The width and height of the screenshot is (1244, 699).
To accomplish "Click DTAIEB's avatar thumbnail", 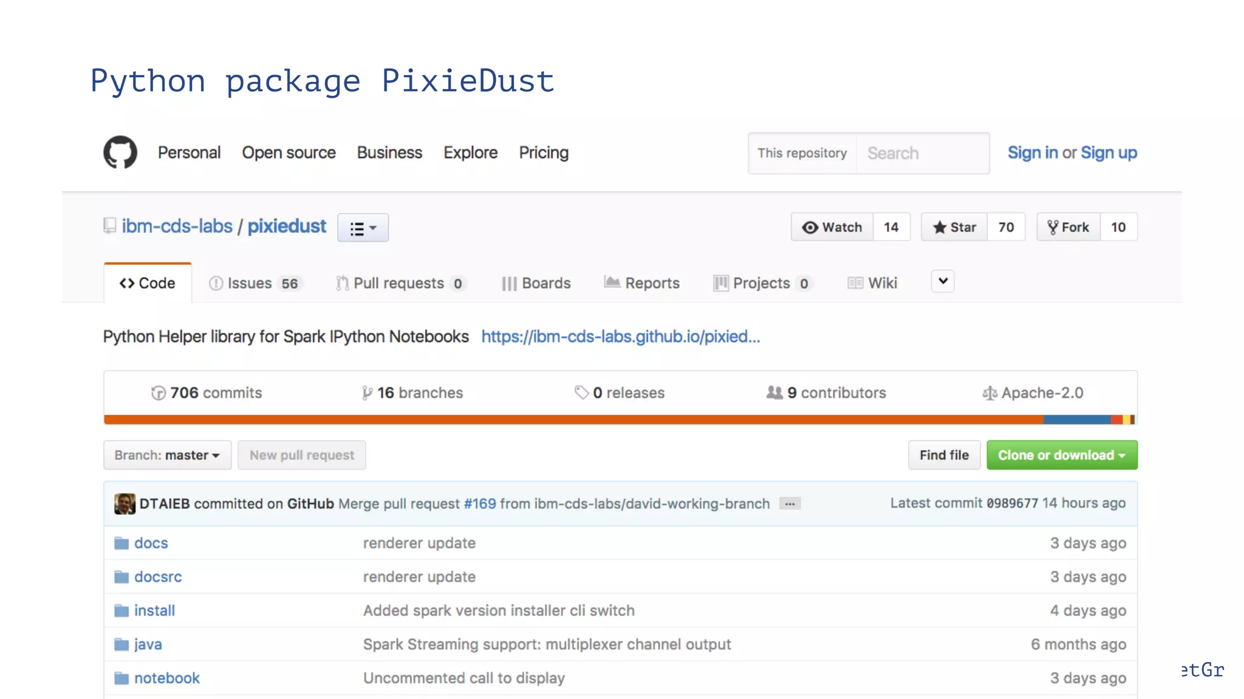I will [125, 504].
